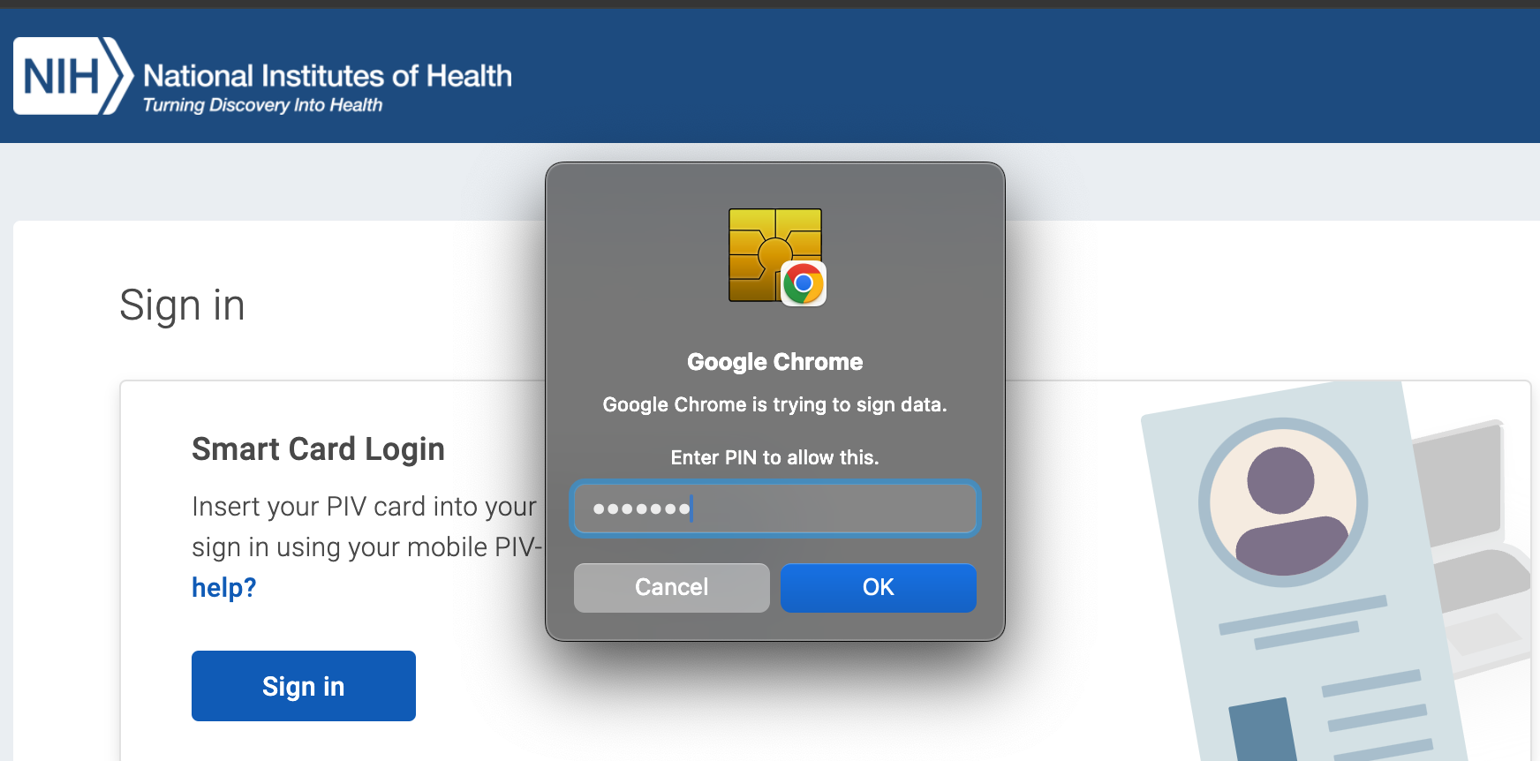Screen dimensions: 1540x761
Task: Click the blue Sign in button
Action: (x=303, y=686)
